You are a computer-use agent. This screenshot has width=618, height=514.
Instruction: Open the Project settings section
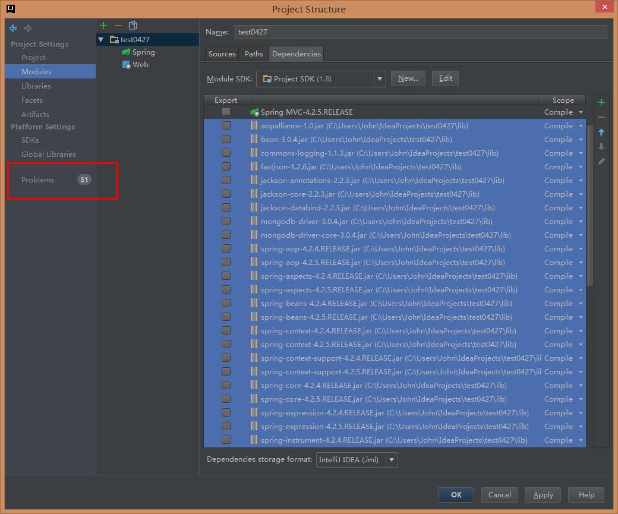click(x=33, y=58)
